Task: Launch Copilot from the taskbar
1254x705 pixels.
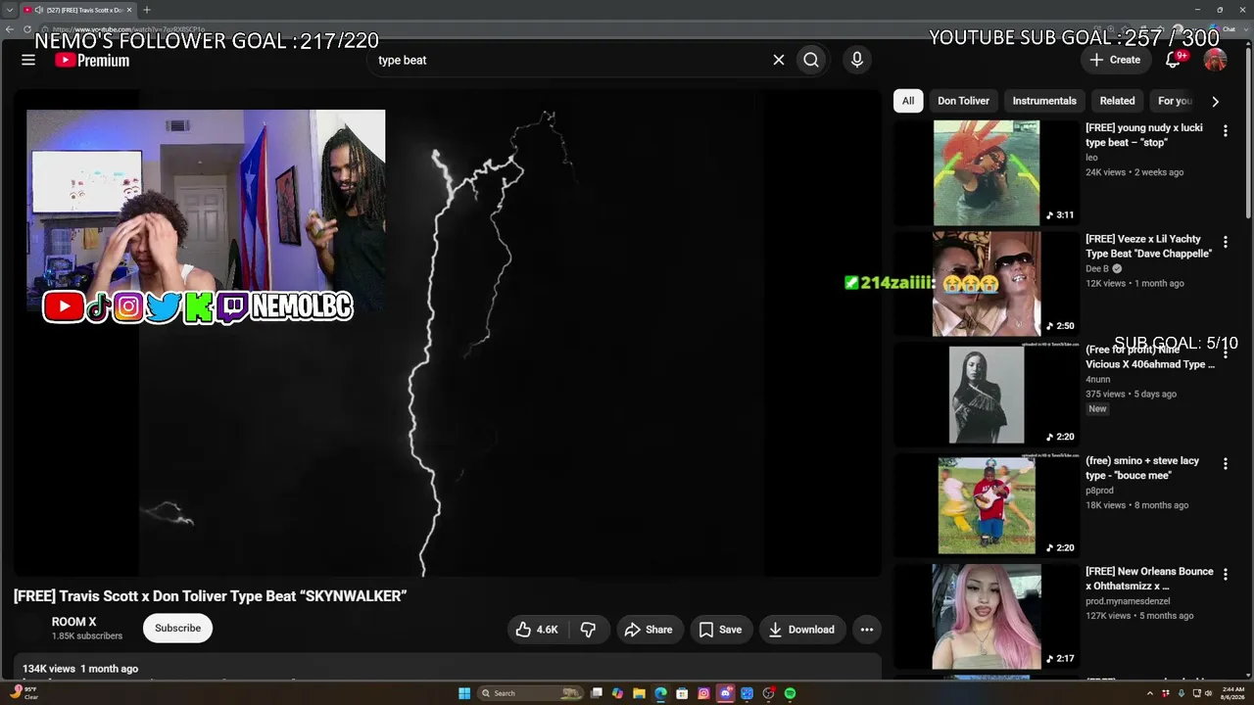Action: coord(617,693)
